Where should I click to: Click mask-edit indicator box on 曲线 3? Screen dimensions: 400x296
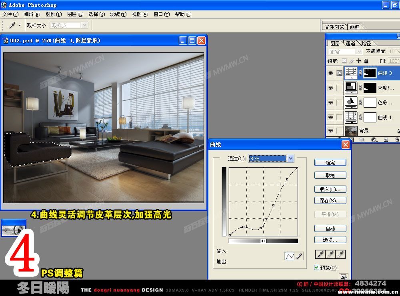coord(339,73)
